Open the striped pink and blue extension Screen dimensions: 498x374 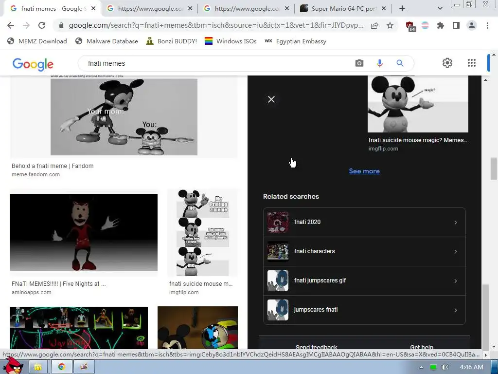click(425, 25)
